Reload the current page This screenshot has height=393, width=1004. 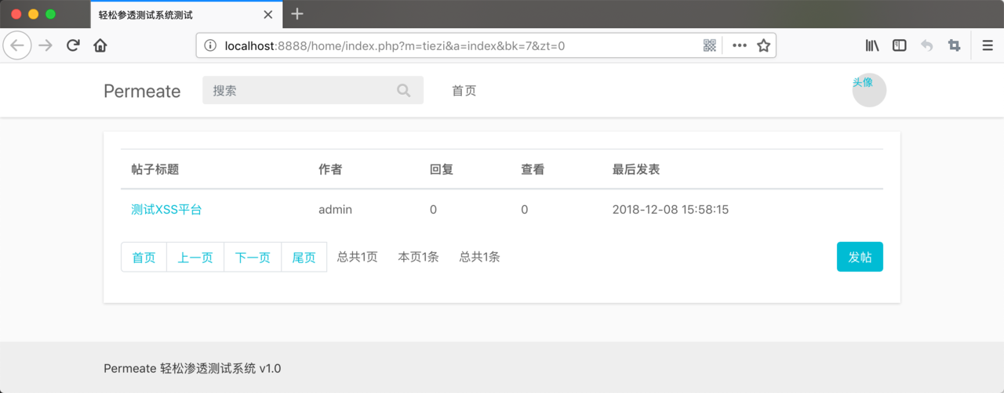tap(73, 45)
